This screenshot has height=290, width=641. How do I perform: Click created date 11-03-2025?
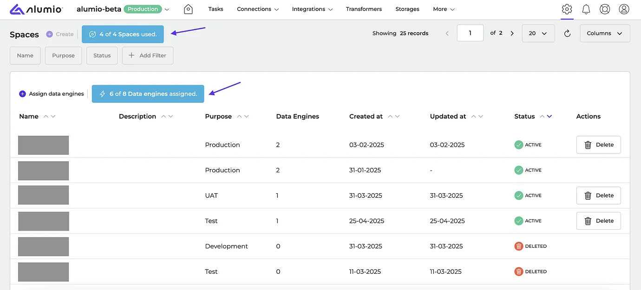click(365, 272)
